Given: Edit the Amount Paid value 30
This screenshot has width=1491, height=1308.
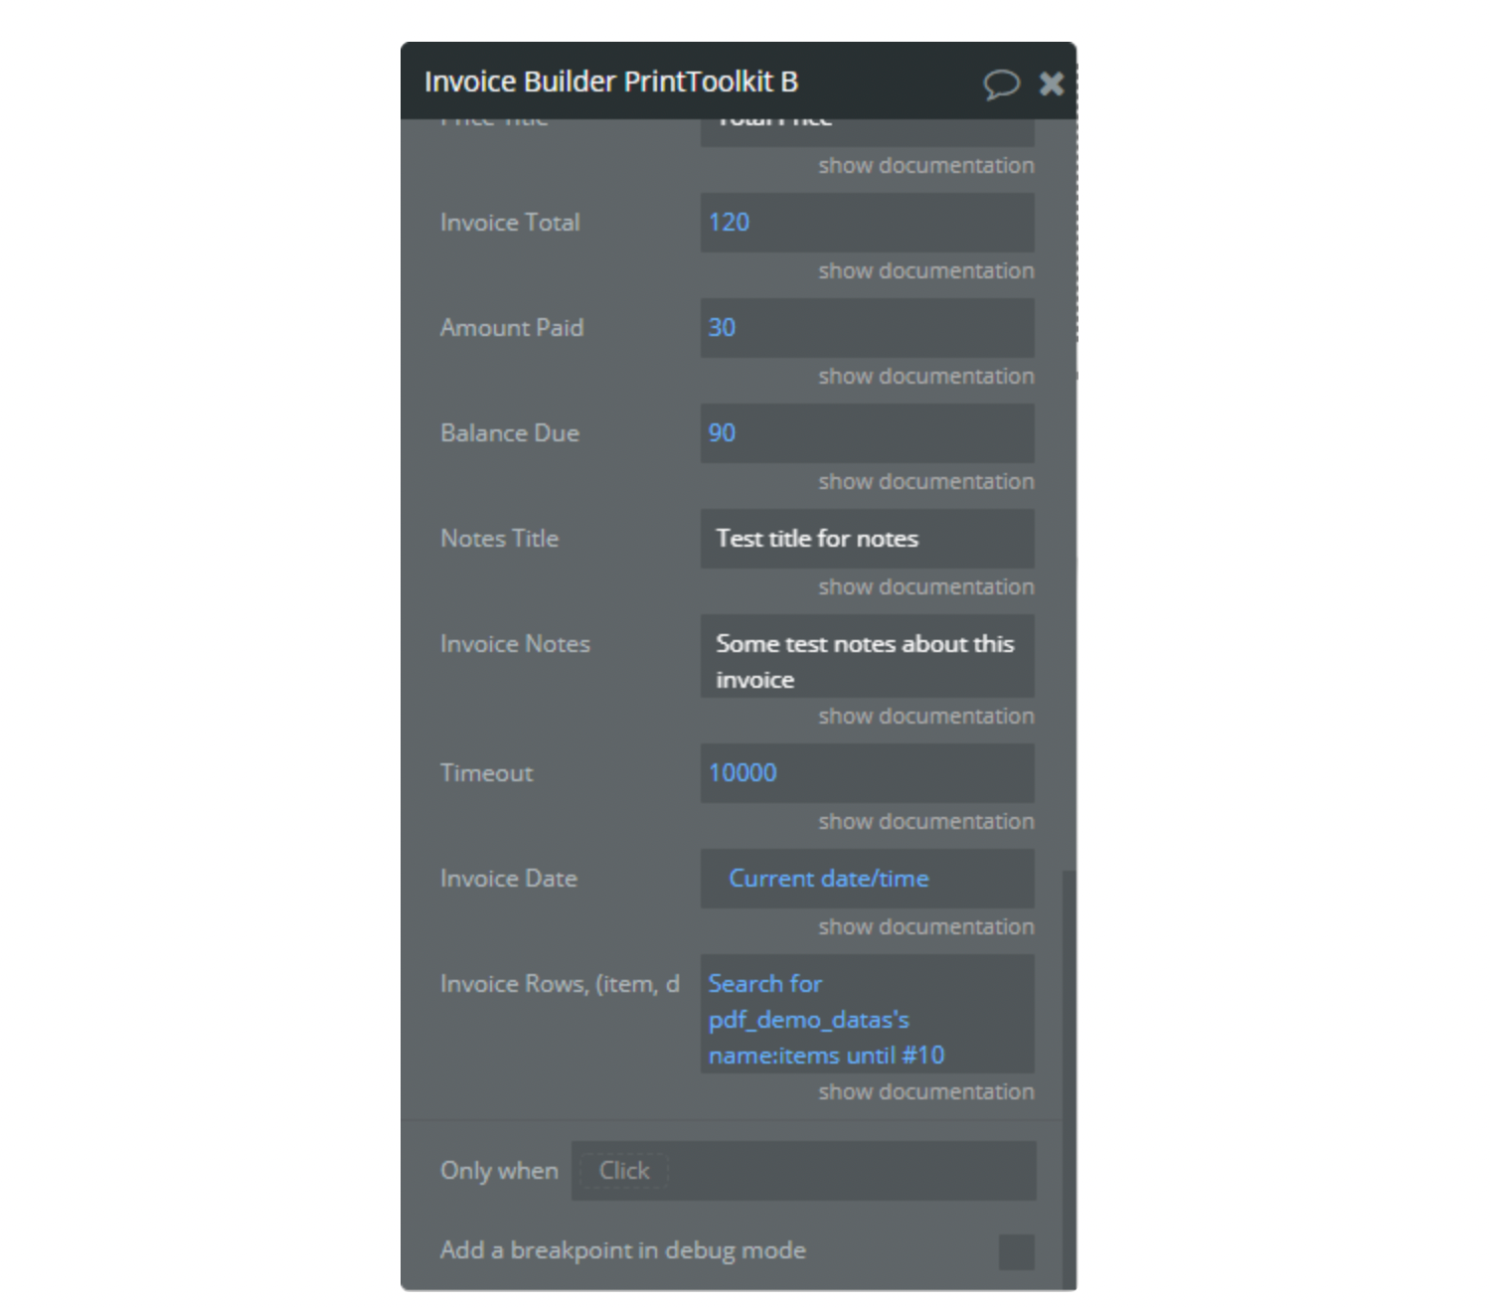Looking at the screenshot, I should click(867, 328).
